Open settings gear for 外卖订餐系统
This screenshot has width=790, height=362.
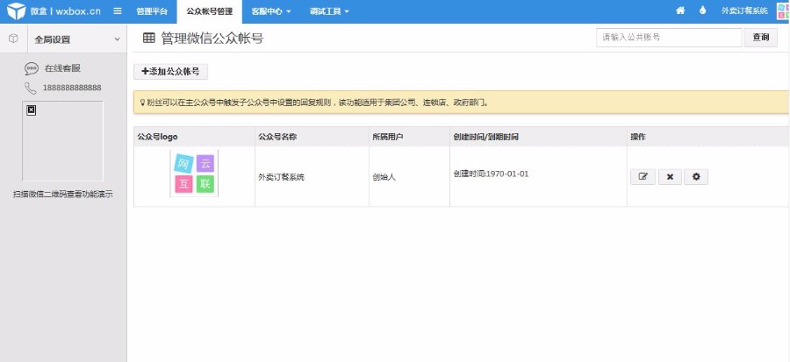[x=696, y=177]
